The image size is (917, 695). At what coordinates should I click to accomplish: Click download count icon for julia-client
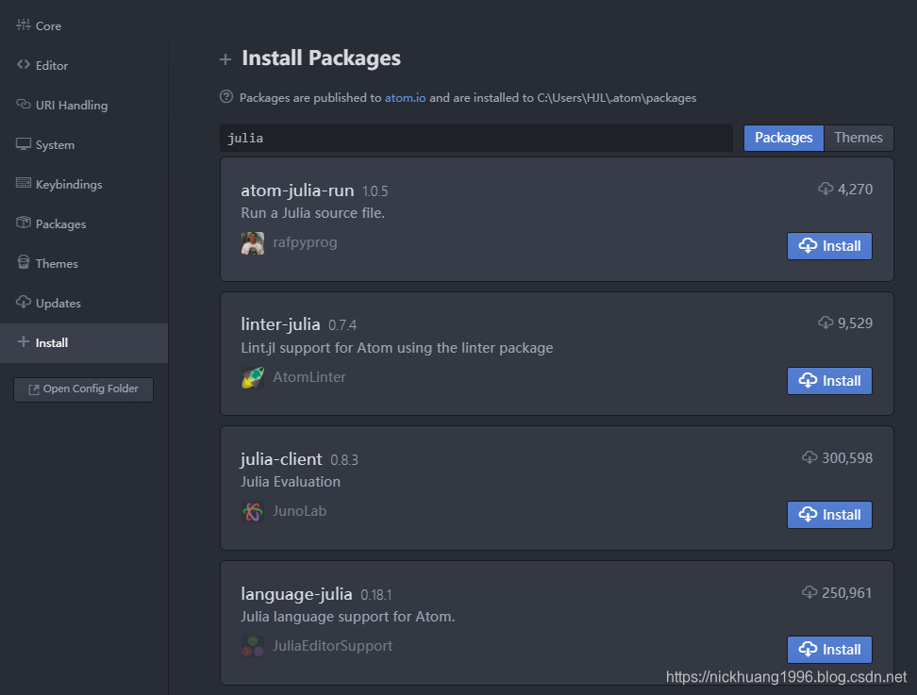point(809,457)
